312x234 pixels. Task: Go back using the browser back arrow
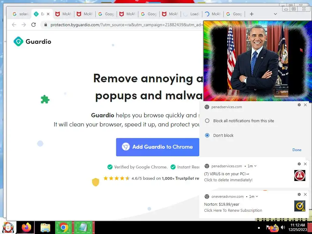pos(14,25)
